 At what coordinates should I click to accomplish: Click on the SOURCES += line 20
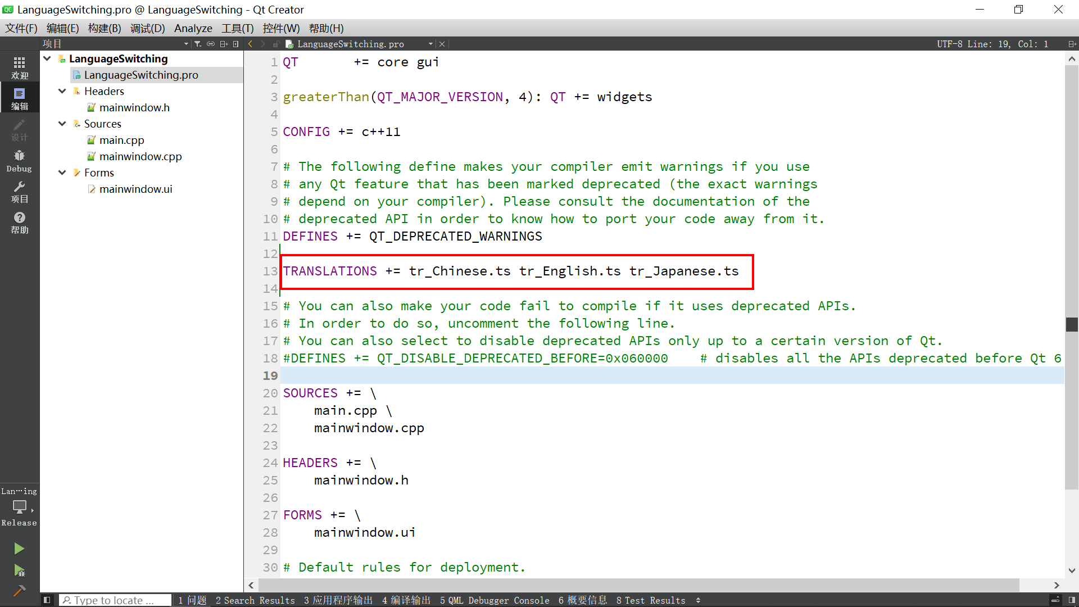click(329, 393)
